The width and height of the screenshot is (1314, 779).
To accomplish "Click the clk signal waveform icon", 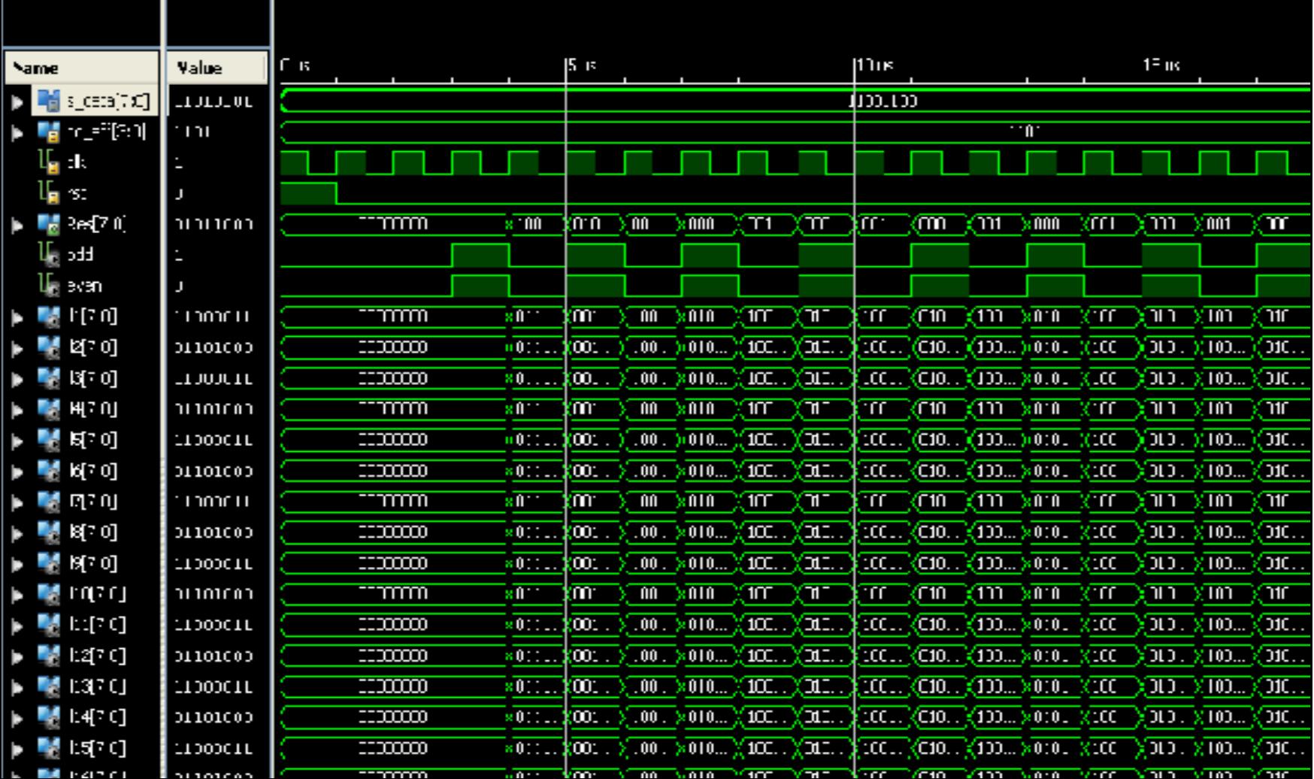I will tap(49, 162).
